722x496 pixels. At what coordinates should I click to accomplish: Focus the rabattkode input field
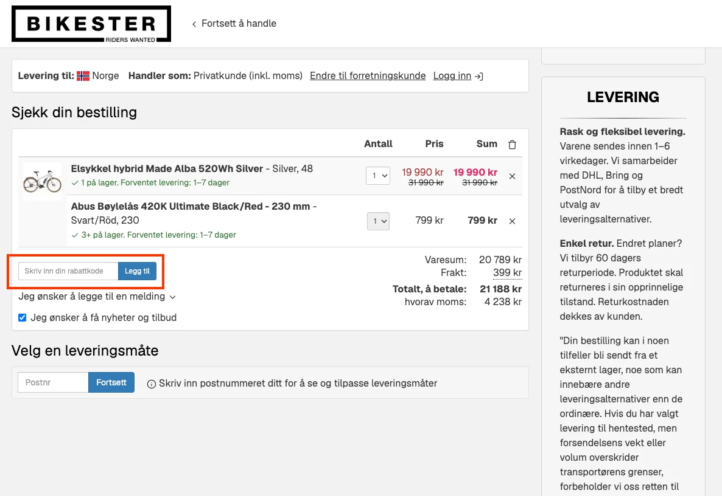(68, 270)
